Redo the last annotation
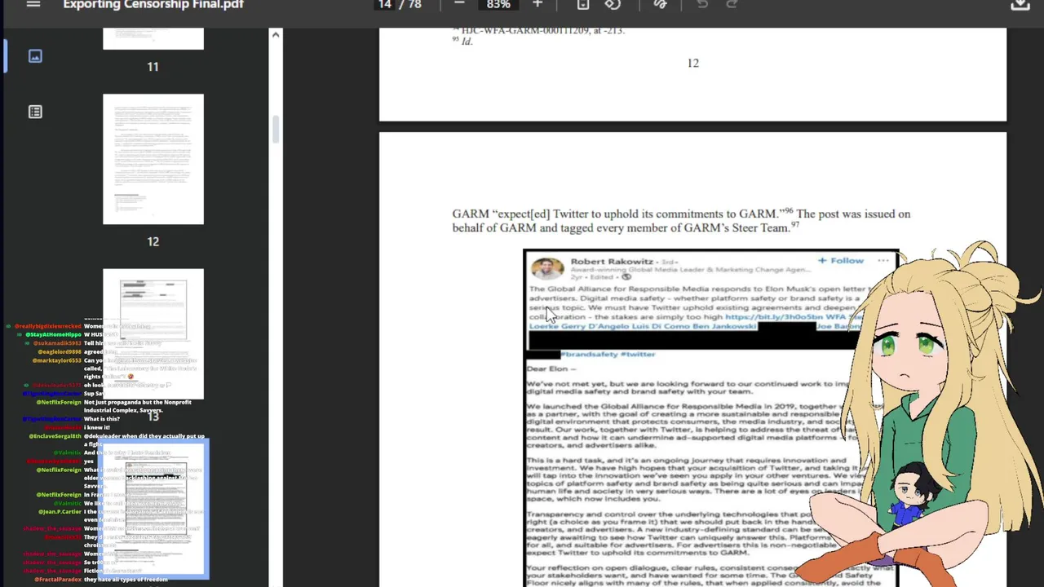Screen dimensions: 1044x587 (732, 4)
